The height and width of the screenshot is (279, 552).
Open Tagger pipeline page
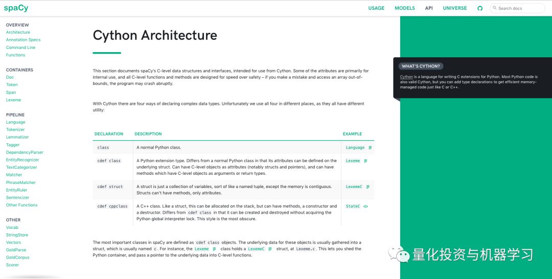tap(13, 145)
